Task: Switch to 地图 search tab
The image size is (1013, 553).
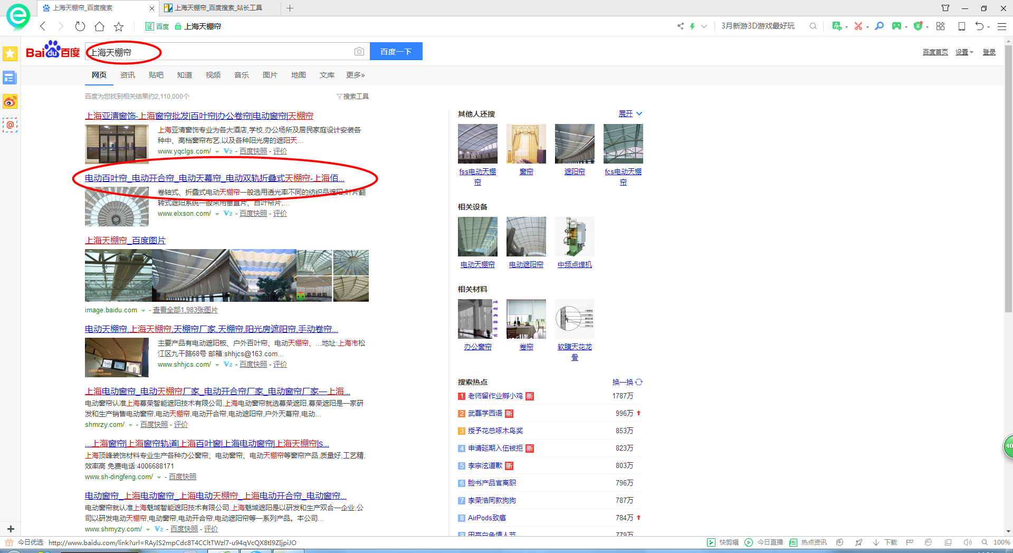Action: [x=299, y=75]
